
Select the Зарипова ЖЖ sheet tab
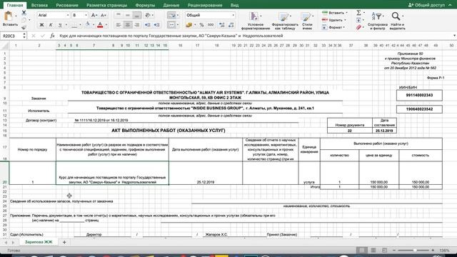[x=39, y=242]
